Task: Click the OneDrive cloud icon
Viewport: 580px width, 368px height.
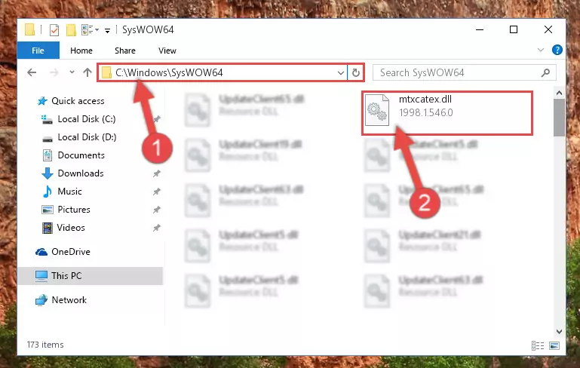Action: (x=41, y=252)
